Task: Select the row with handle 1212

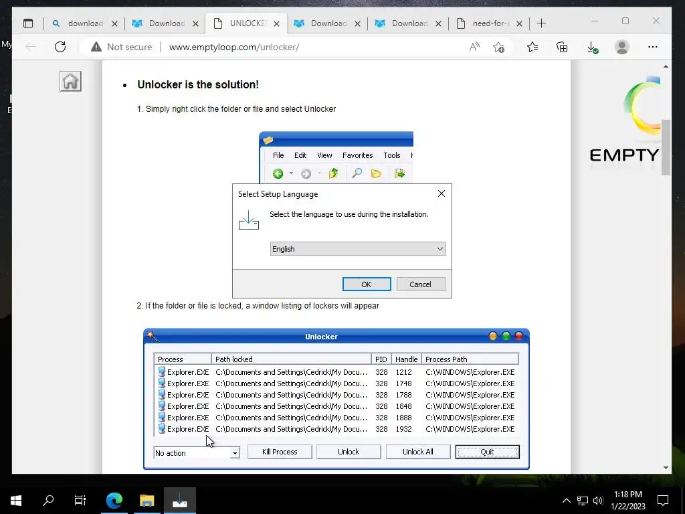Action: [336, 372]
